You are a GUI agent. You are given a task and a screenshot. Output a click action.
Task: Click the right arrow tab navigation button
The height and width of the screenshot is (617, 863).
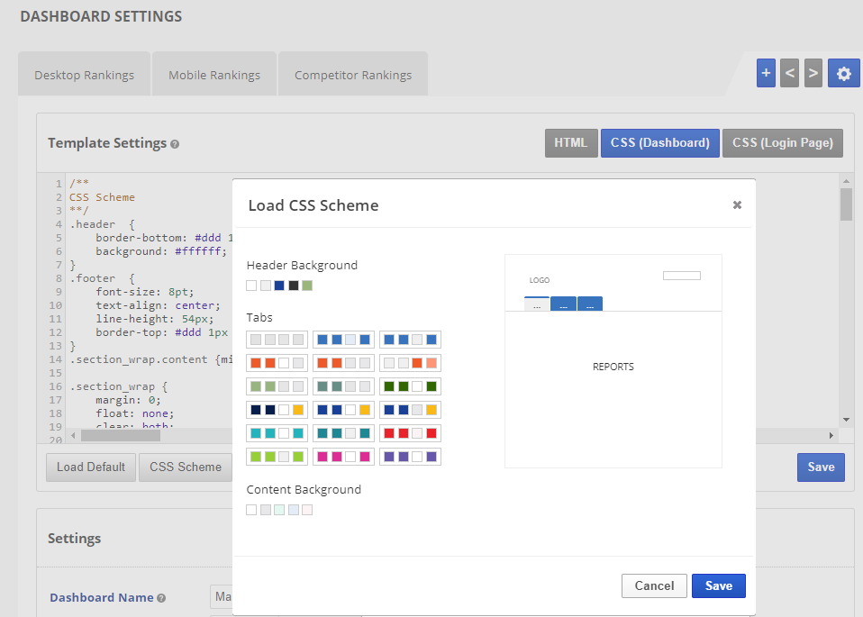pos(813,73)
